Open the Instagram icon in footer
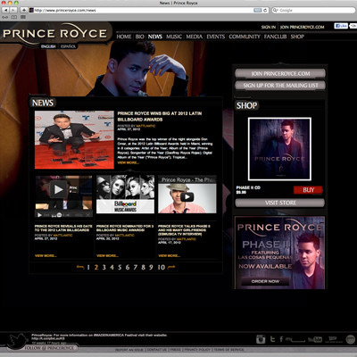357x357 pixels. (261, 339)
